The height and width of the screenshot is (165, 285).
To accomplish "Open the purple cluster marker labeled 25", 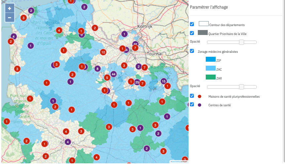I will tap(137, 82).
